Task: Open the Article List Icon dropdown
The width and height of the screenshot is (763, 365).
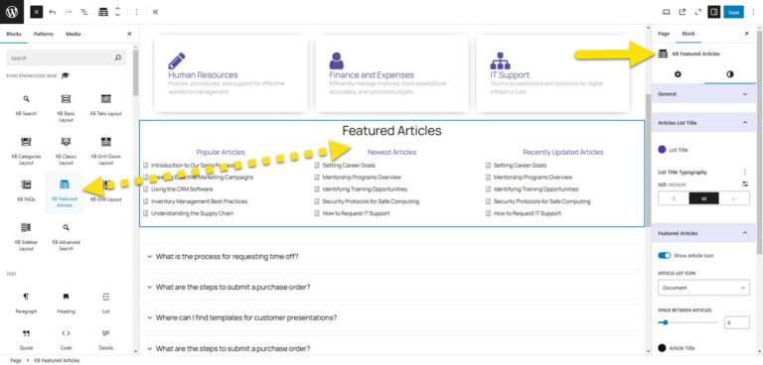Action: click(x=703, y=288)
